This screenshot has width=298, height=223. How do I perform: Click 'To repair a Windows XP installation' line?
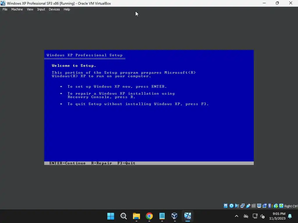[121, 95]
